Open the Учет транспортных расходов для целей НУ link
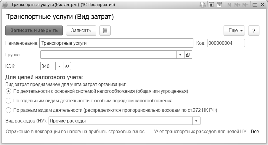Screen dimensions: 268x145 (x=200, y=132)
